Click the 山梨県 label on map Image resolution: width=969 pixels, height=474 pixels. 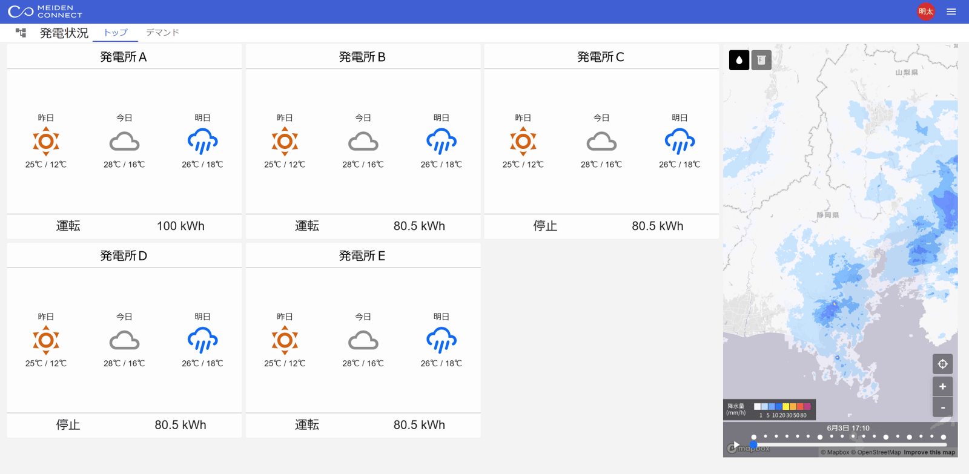(907, 73)
